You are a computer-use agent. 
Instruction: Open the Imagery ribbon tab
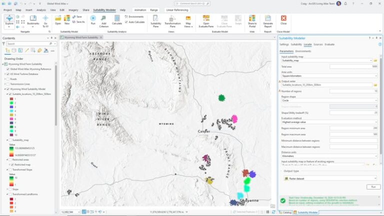73,10
